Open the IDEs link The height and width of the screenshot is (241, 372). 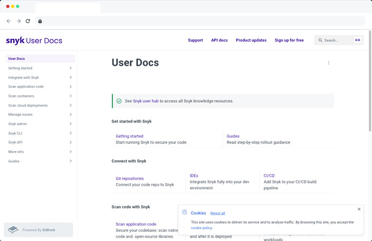pos(194,176)
